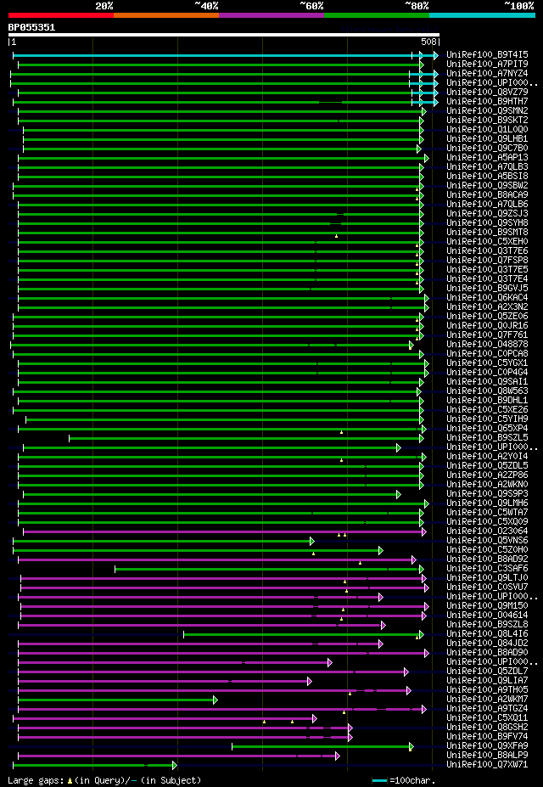The height and width of the screenshot is (787, 543).
Task: Select the UniRef100_Q9M150 label
Action: (487, 606)
